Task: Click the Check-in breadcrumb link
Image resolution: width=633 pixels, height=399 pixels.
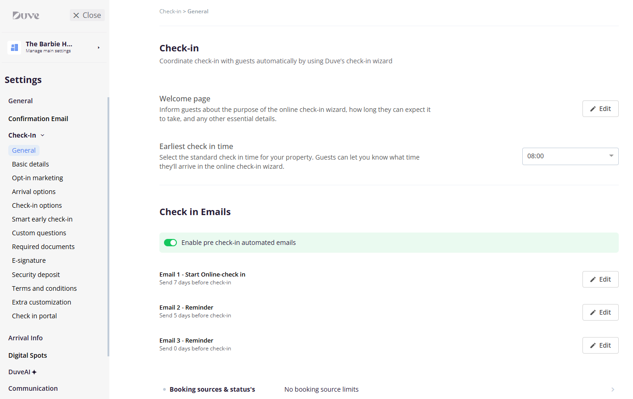Action: pos(170,11)
